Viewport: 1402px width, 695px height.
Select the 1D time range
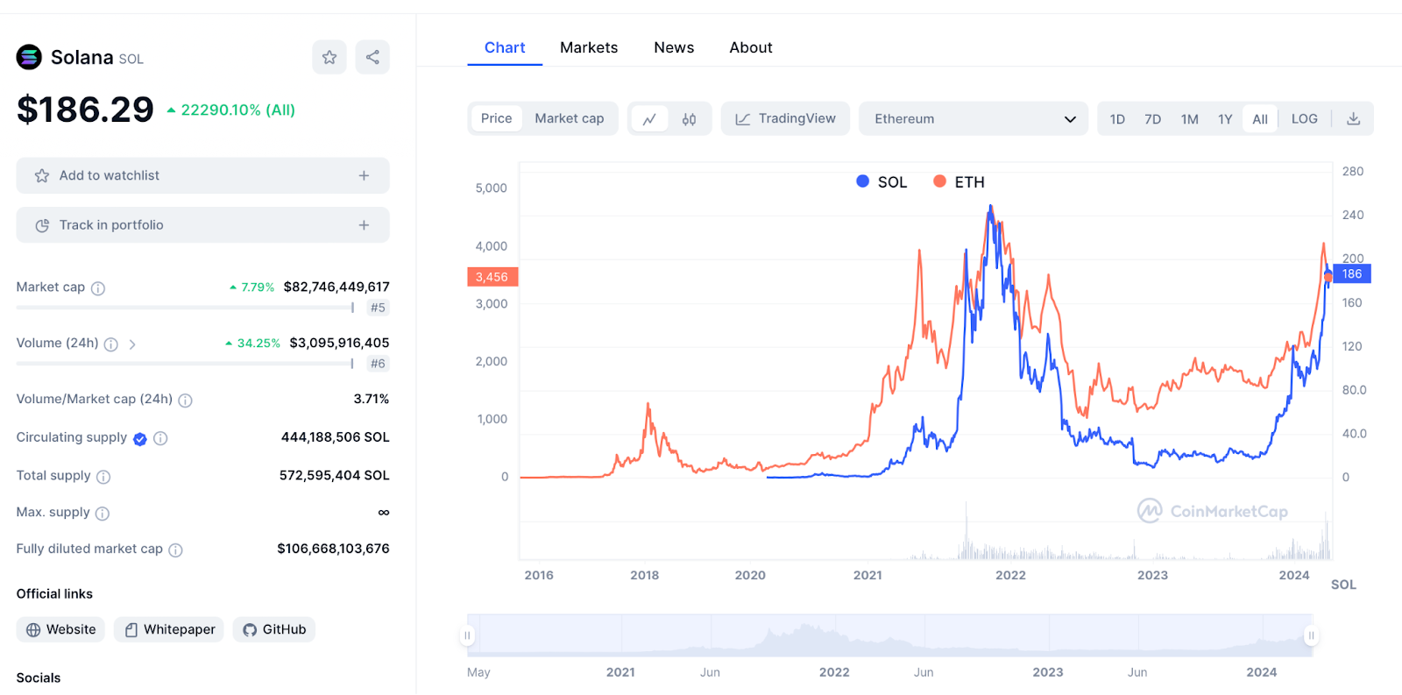[1117, 119]
